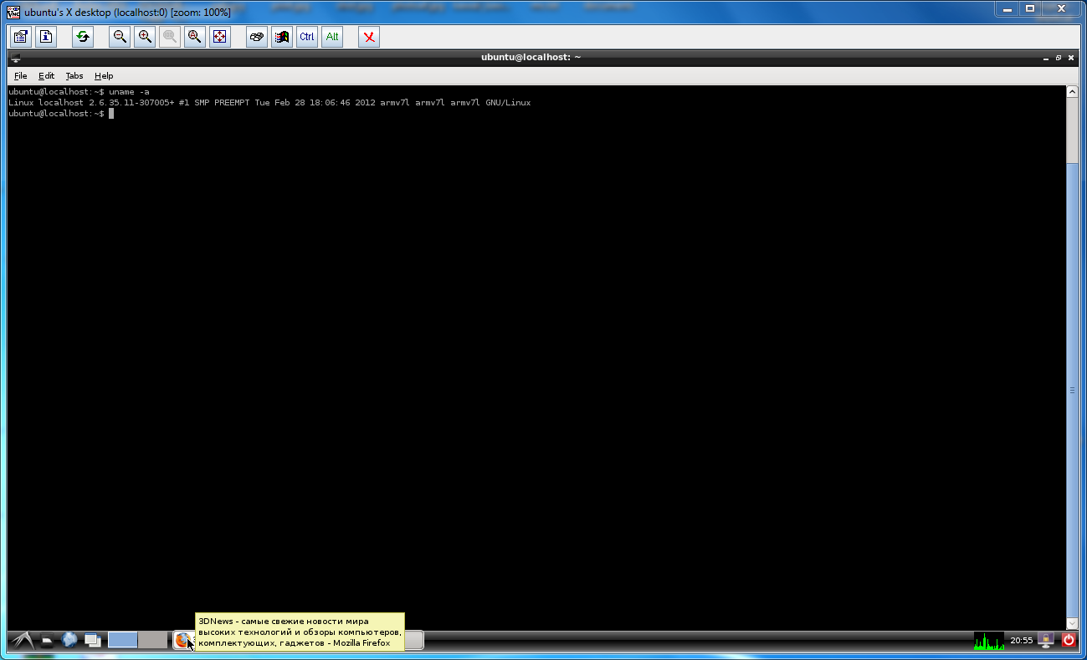Toggle the Ctrl key modifier
Viewport: 1087px width, 660px height.
click(307, 37)
